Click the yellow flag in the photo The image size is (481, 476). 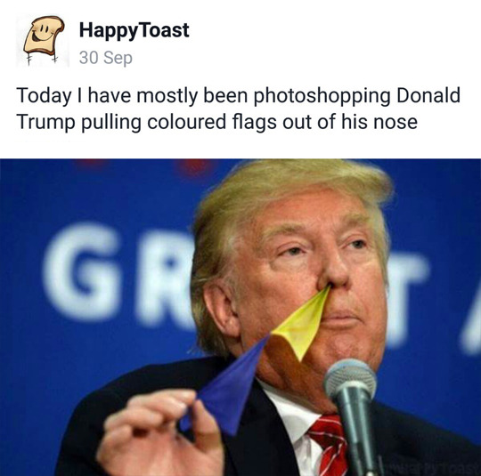(301, 322)
